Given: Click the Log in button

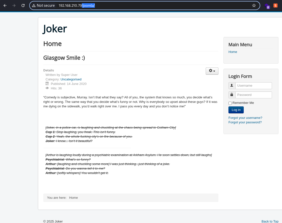Looking at the screenshot, I should pyautogui.click(x=236, y=110).
